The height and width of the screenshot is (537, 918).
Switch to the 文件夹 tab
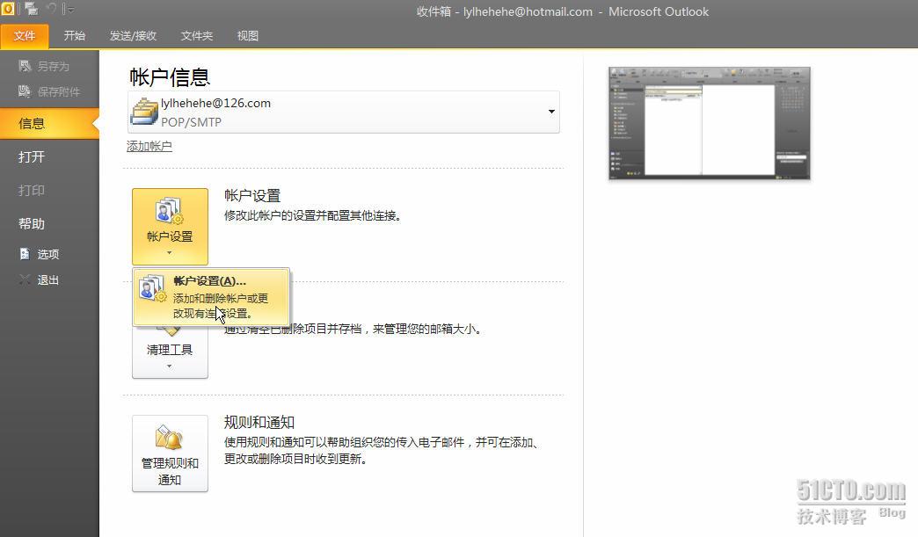[196, 36]
